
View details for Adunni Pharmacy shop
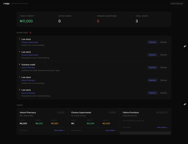59,130
